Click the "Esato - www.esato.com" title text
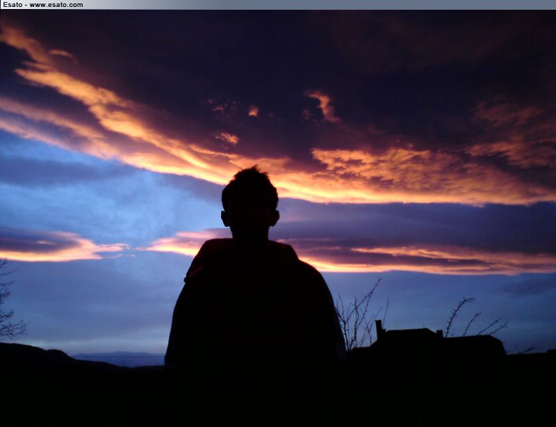This screenshot has width=556, height=427. 43,5
